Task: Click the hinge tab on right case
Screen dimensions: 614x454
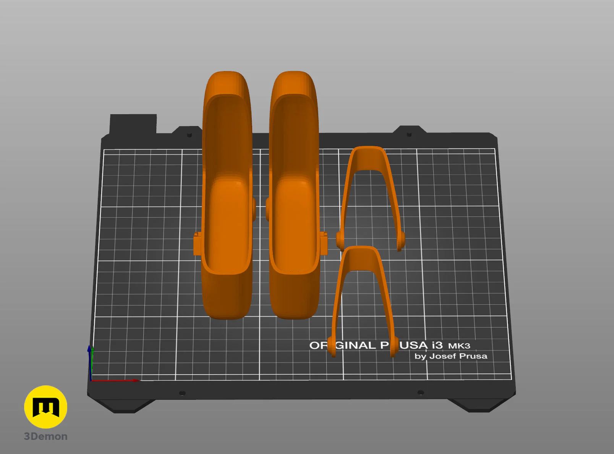Action: click(323, 243)
